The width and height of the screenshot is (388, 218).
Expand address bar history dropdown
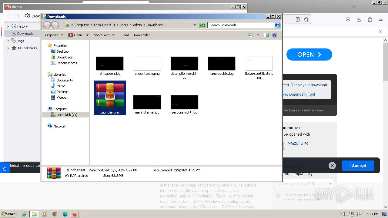tap(195, 25)
